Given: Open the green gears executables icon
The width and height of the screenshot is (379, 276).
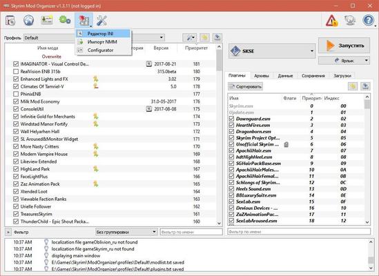Looking at the screenshot, I should (x=64, y=20).
